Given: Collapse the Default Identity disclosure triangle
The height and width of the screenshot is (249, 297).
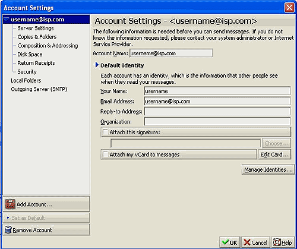Looking at the screenshot, I should pyautogui.click(x=97, y=65).
